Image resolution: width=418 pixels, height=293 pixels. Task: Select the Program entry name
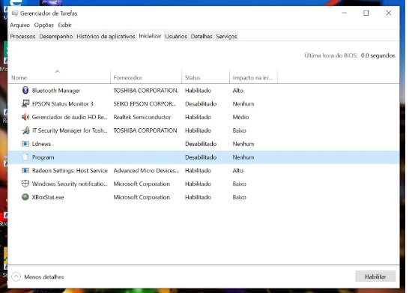pyautogui.click(x=43, y=157)
